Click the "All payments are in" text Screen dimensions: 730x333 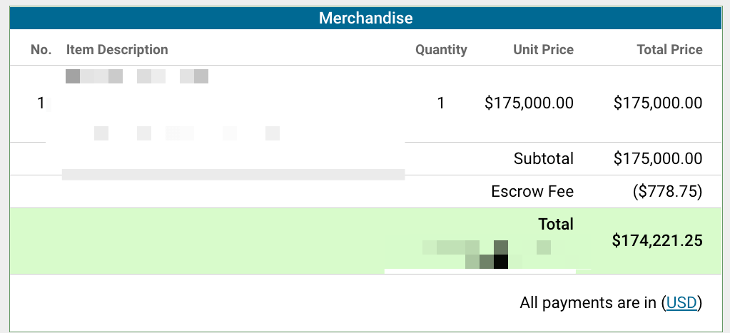click(x=588, y=303)
